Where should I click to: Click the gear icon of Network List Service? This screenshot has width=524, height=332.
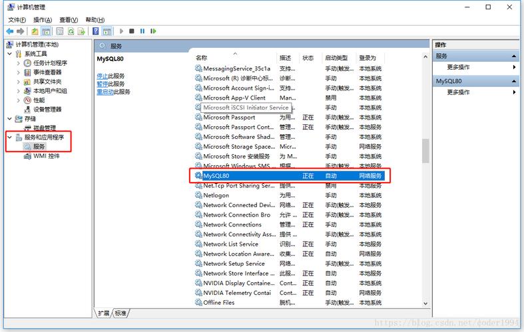[x=198, y=244]
